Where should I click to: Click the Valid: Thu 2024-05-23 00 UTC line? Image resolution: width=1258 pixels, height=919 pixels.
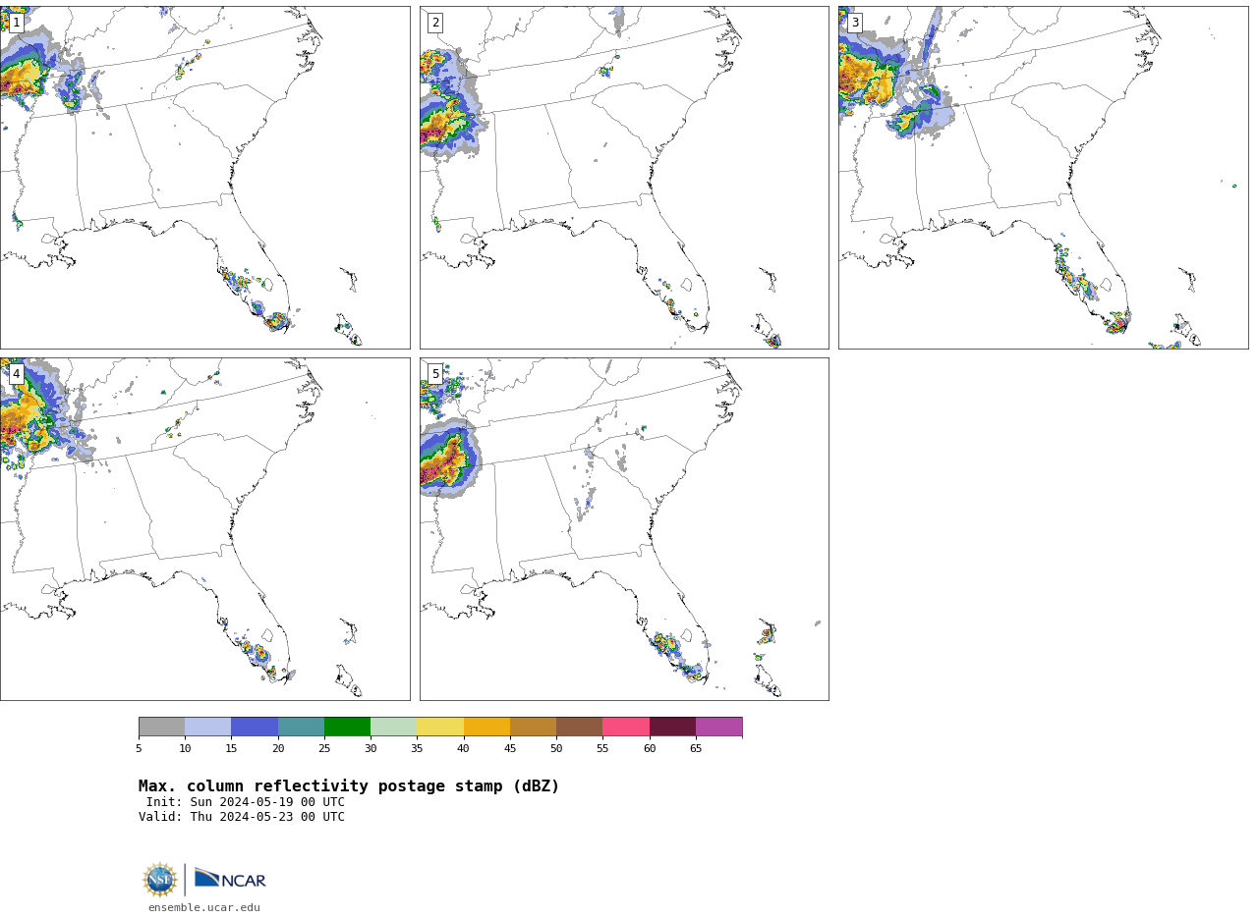(242, 817)
